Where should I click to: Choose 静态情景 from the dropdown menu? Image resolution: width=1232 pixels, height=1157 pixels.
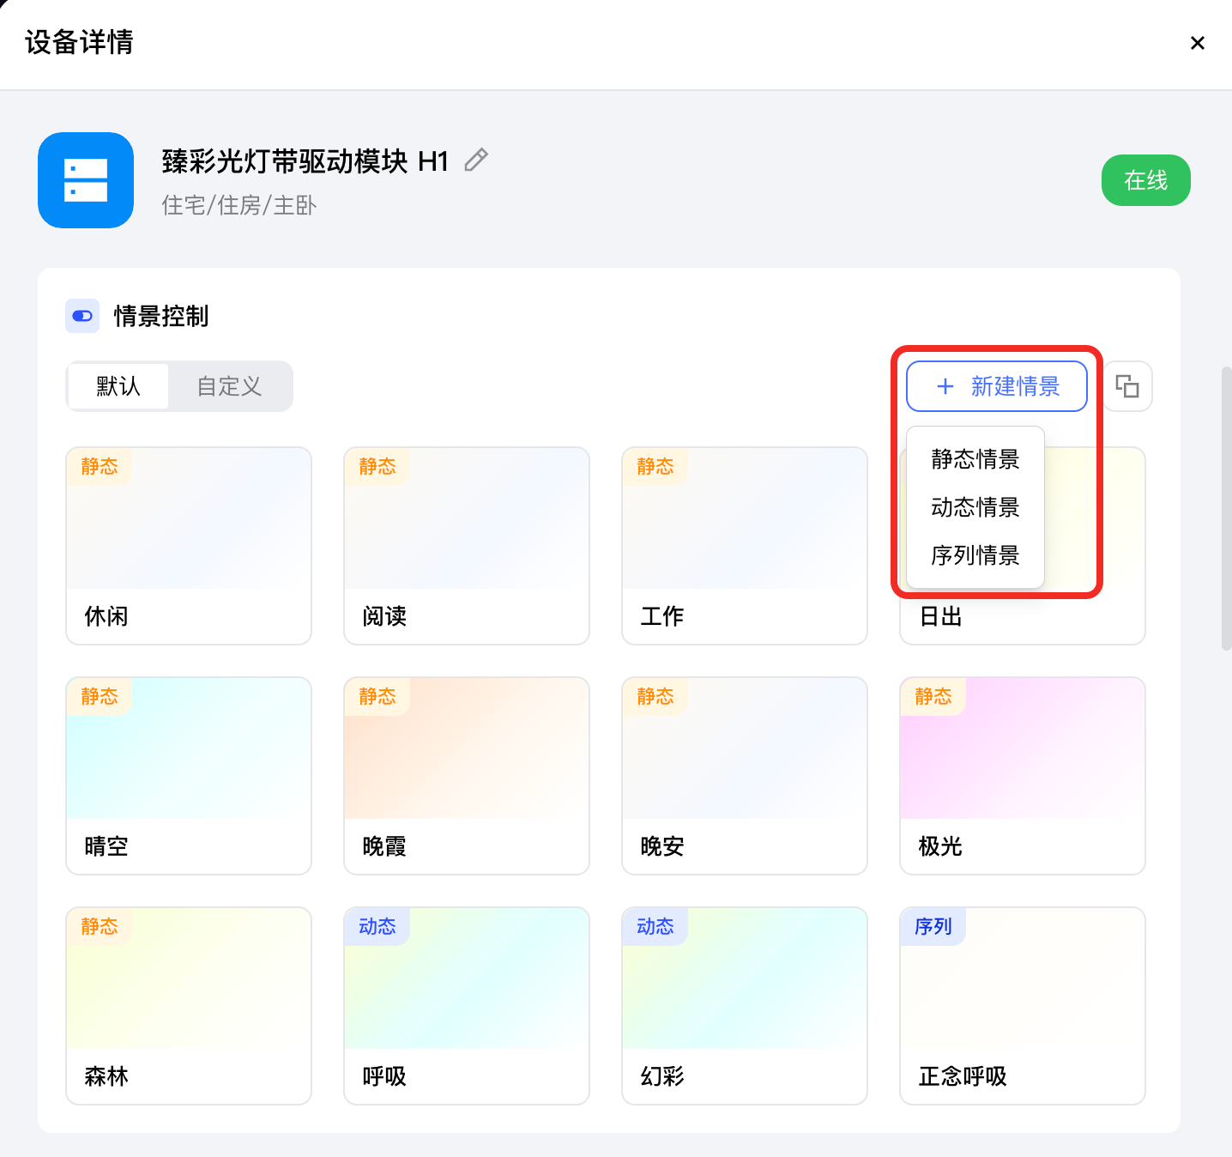point(975,459)
